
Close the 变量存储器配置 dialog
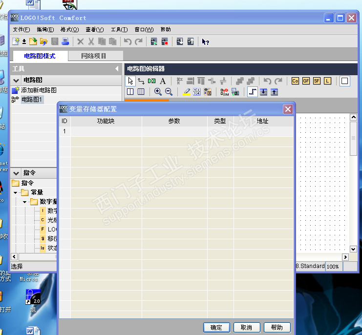click(x=288, y=109)
